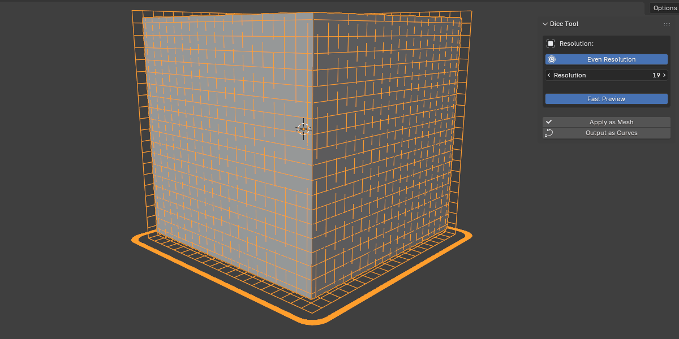Collapse the Dice Tool panel chevron
The height and width of the screenshot is (339, 679).
pos(545,24)
